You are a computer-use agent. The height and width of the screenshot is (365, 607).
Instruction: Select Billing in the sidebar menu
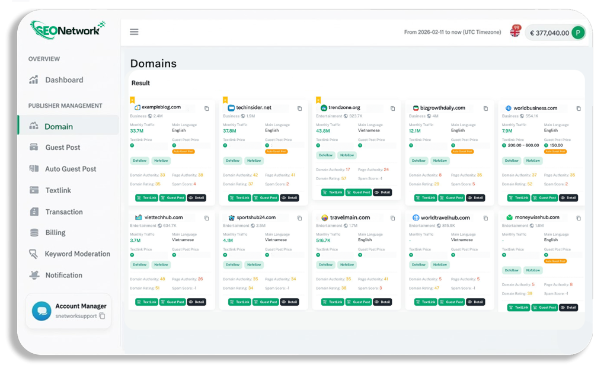(x=55, y=233)
